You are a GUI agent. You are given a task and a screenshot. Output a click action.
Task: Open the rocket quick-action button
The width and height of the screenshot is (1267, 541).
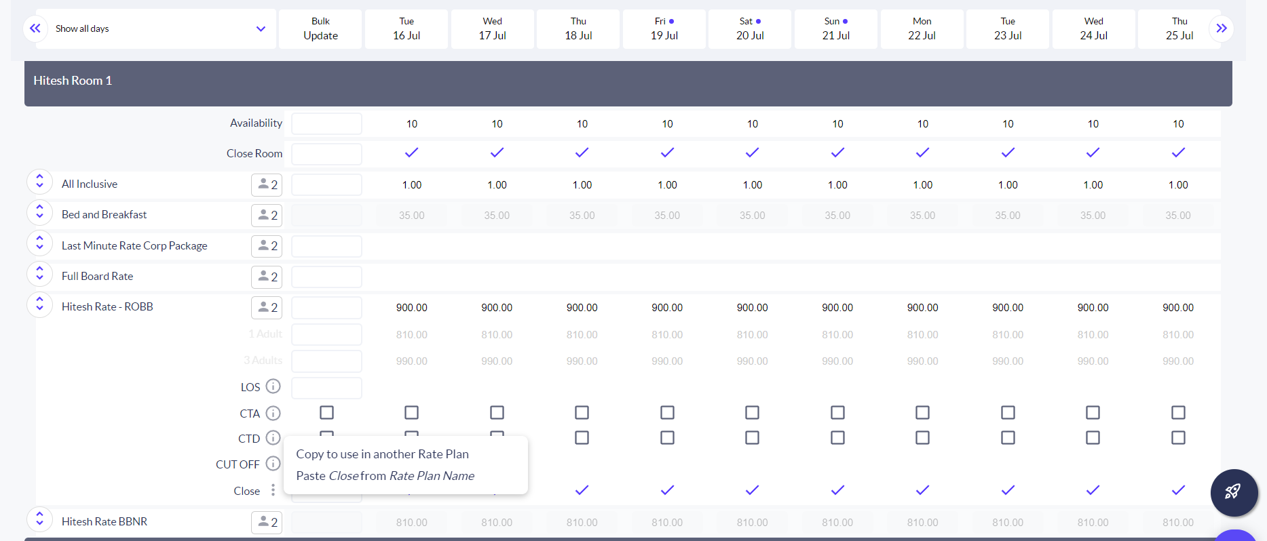pos(1234,492)
